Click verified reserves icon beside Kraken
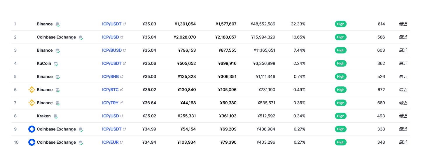The width and height of the screenshot is (423, 146). 55,116
